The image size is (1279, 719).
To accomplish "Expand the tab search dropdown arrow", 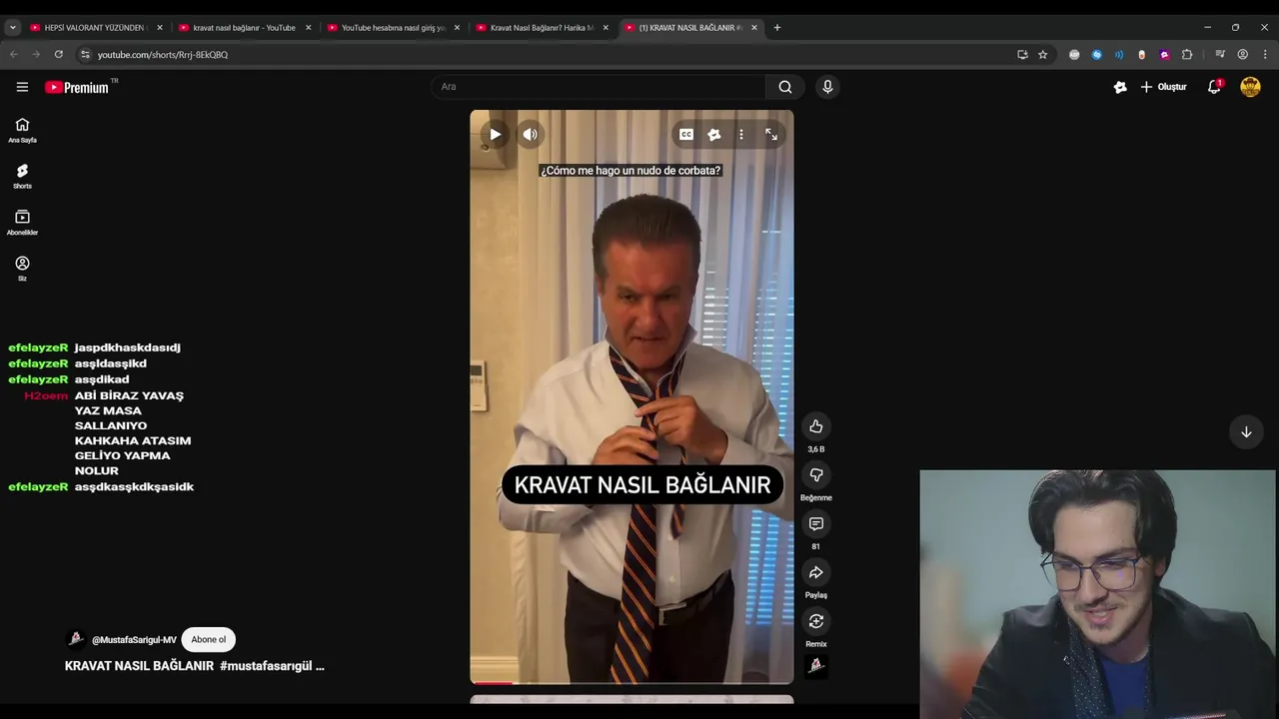I will 12,28.
